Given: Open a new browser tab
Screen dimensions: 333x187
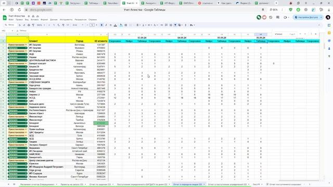Looking at the screenshot, I should [276, 3].
